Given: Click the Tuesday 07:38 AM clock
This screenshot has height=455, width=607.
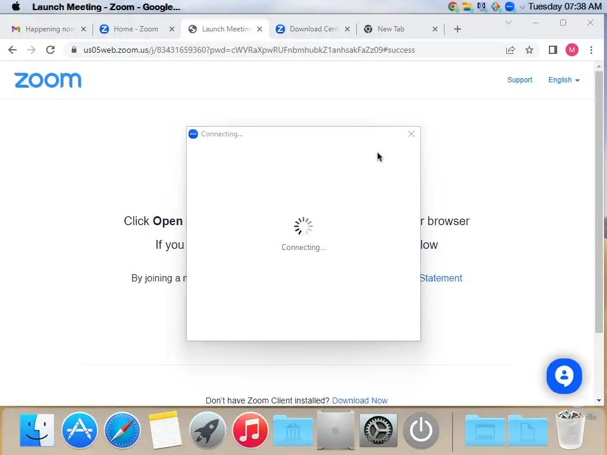Looking at the screenshot, I should coord(565,7).
